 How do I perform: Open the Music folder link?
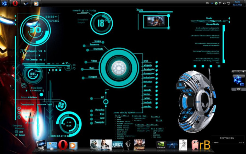[x=92, y=68]
